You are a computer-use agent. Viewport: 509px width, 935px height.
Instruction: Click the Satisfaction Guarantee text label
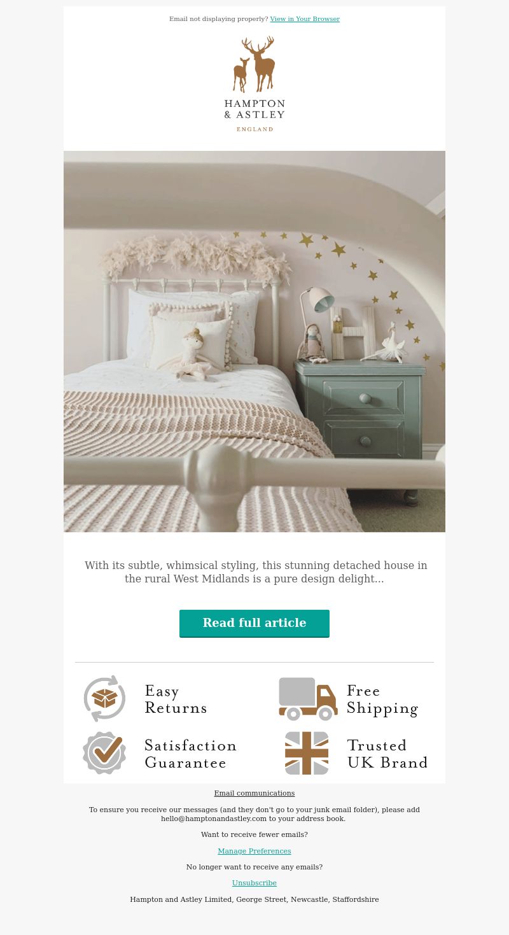click(x=190, y=754)
